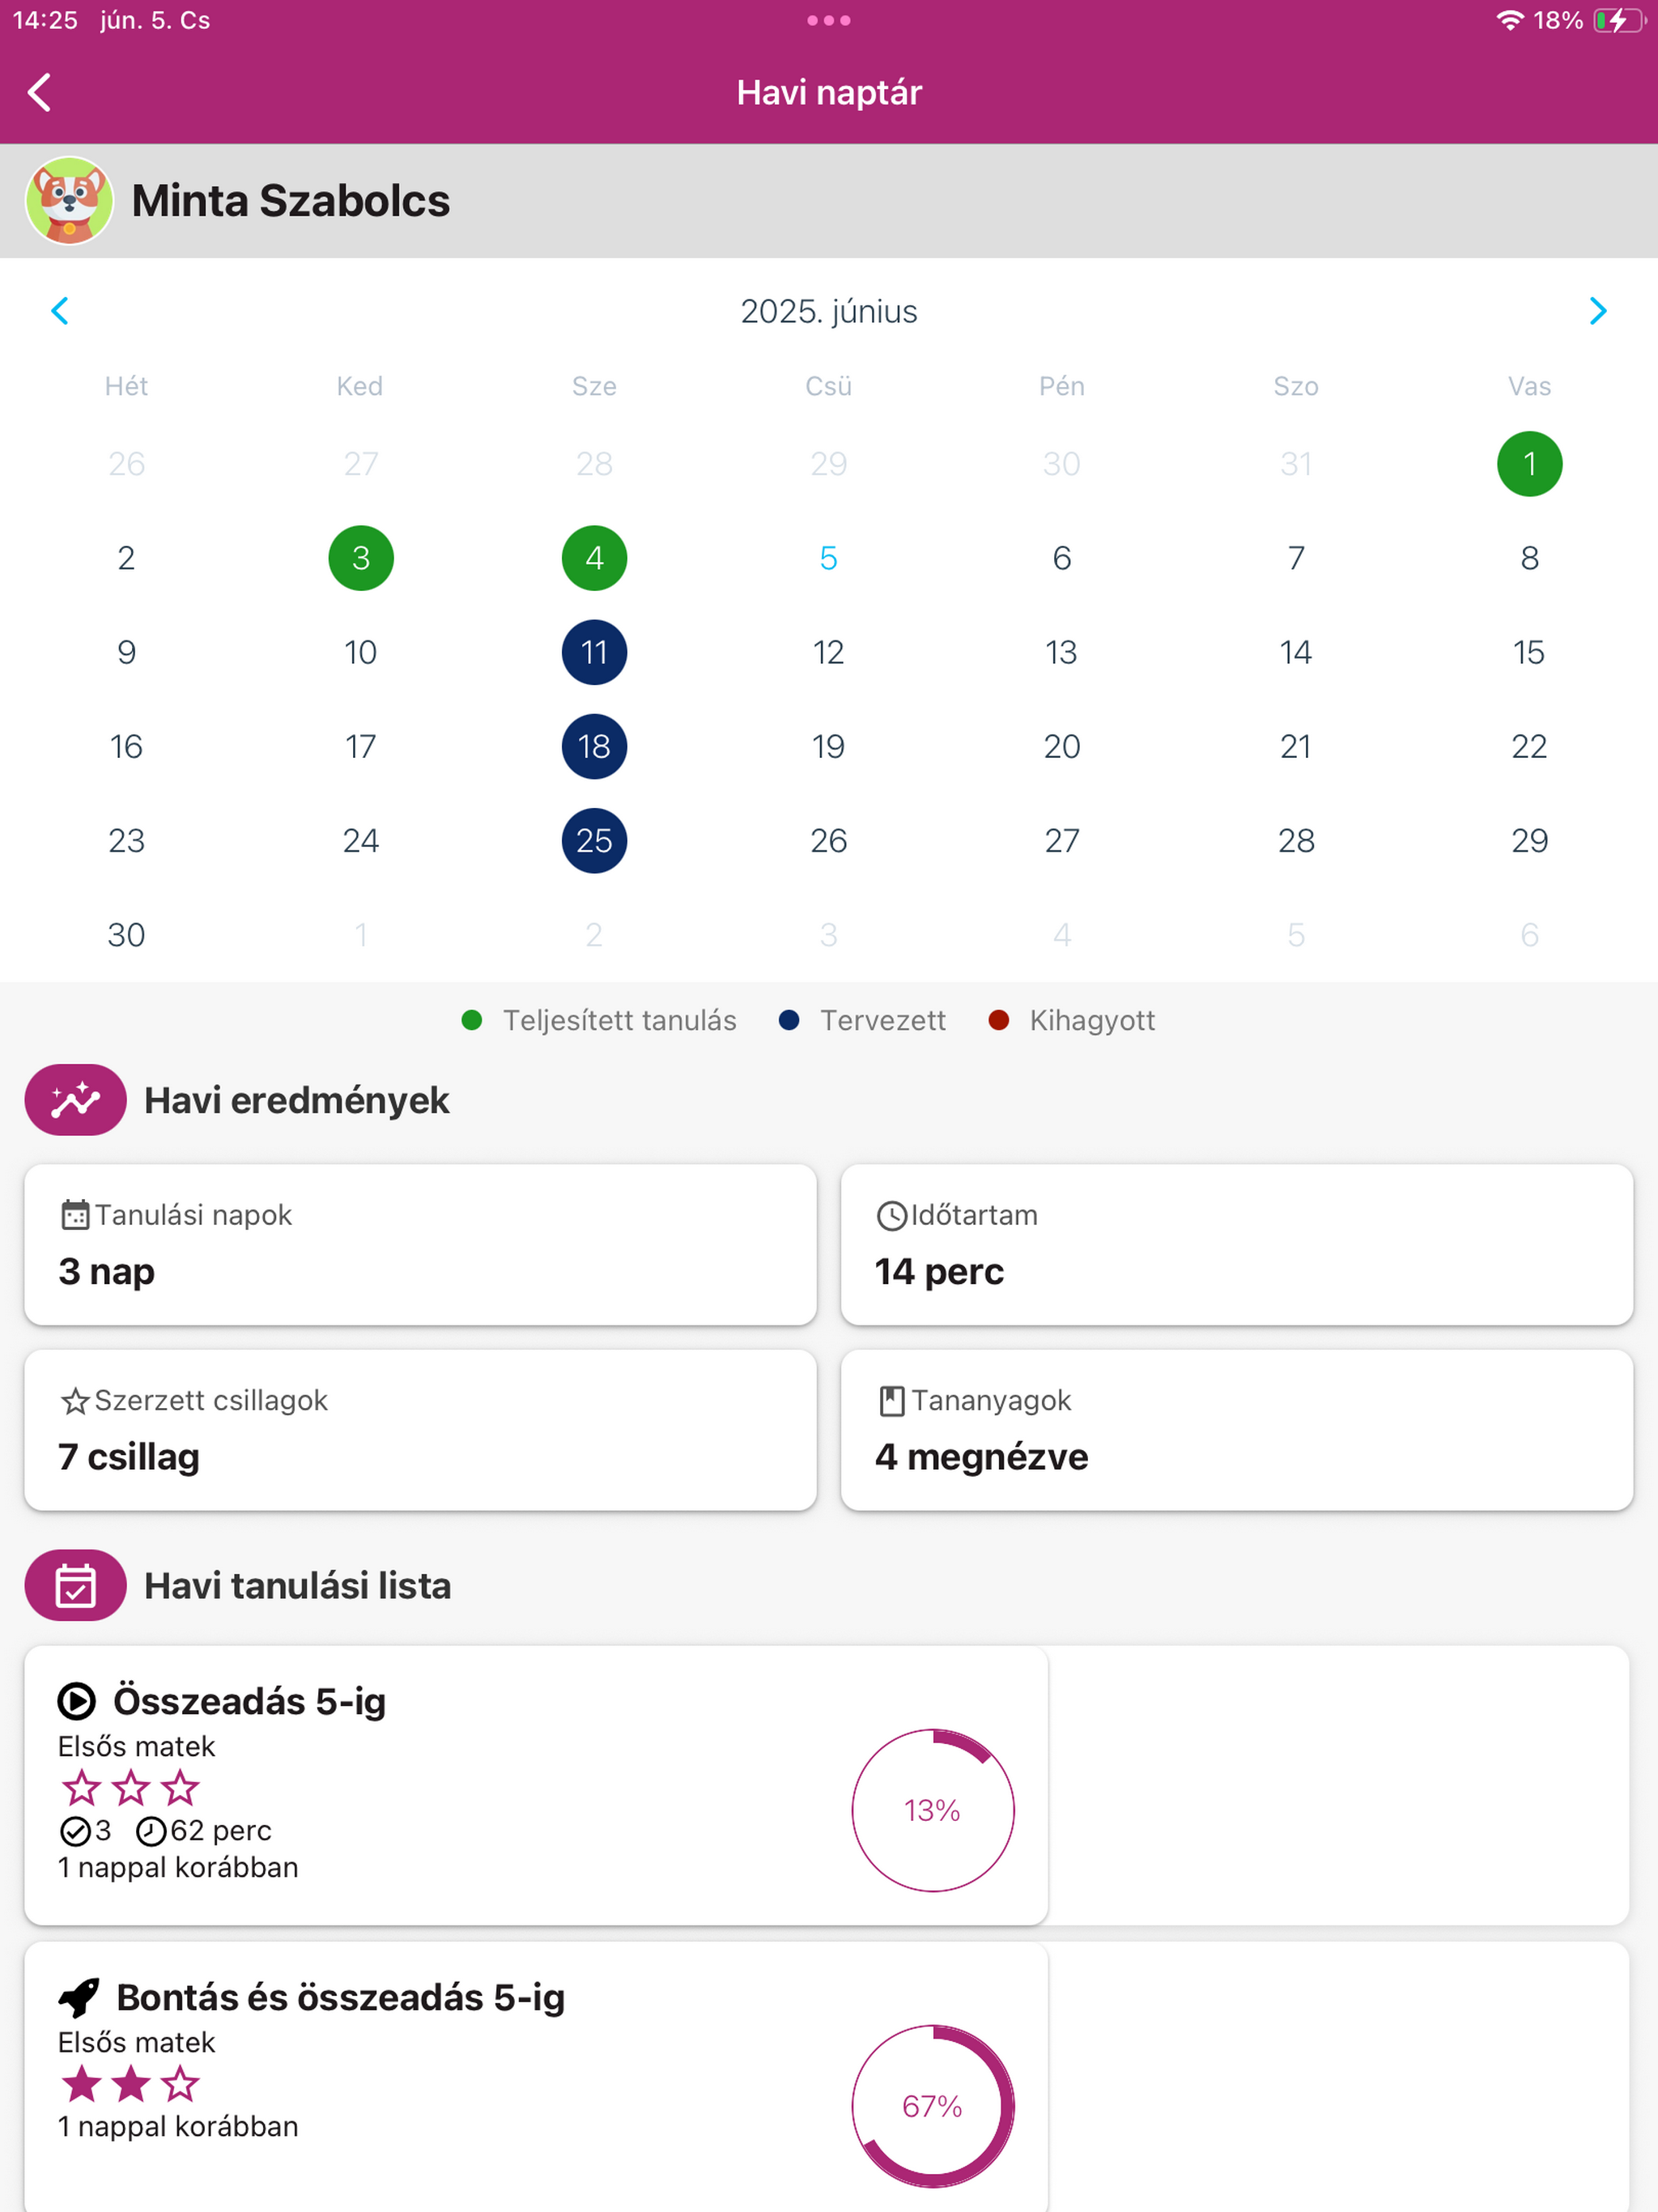Open Minta Szabolcs avatar picture
Screen dimensions: 1658x2212
click(x=69, y=200)
